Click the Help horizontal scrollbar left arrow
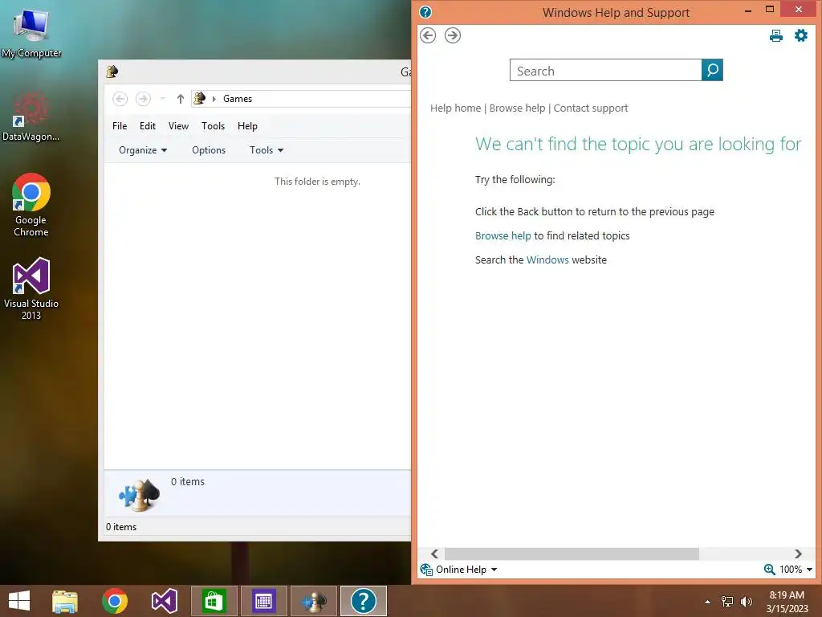Screen dimensions: 822x617 point(434,554)
